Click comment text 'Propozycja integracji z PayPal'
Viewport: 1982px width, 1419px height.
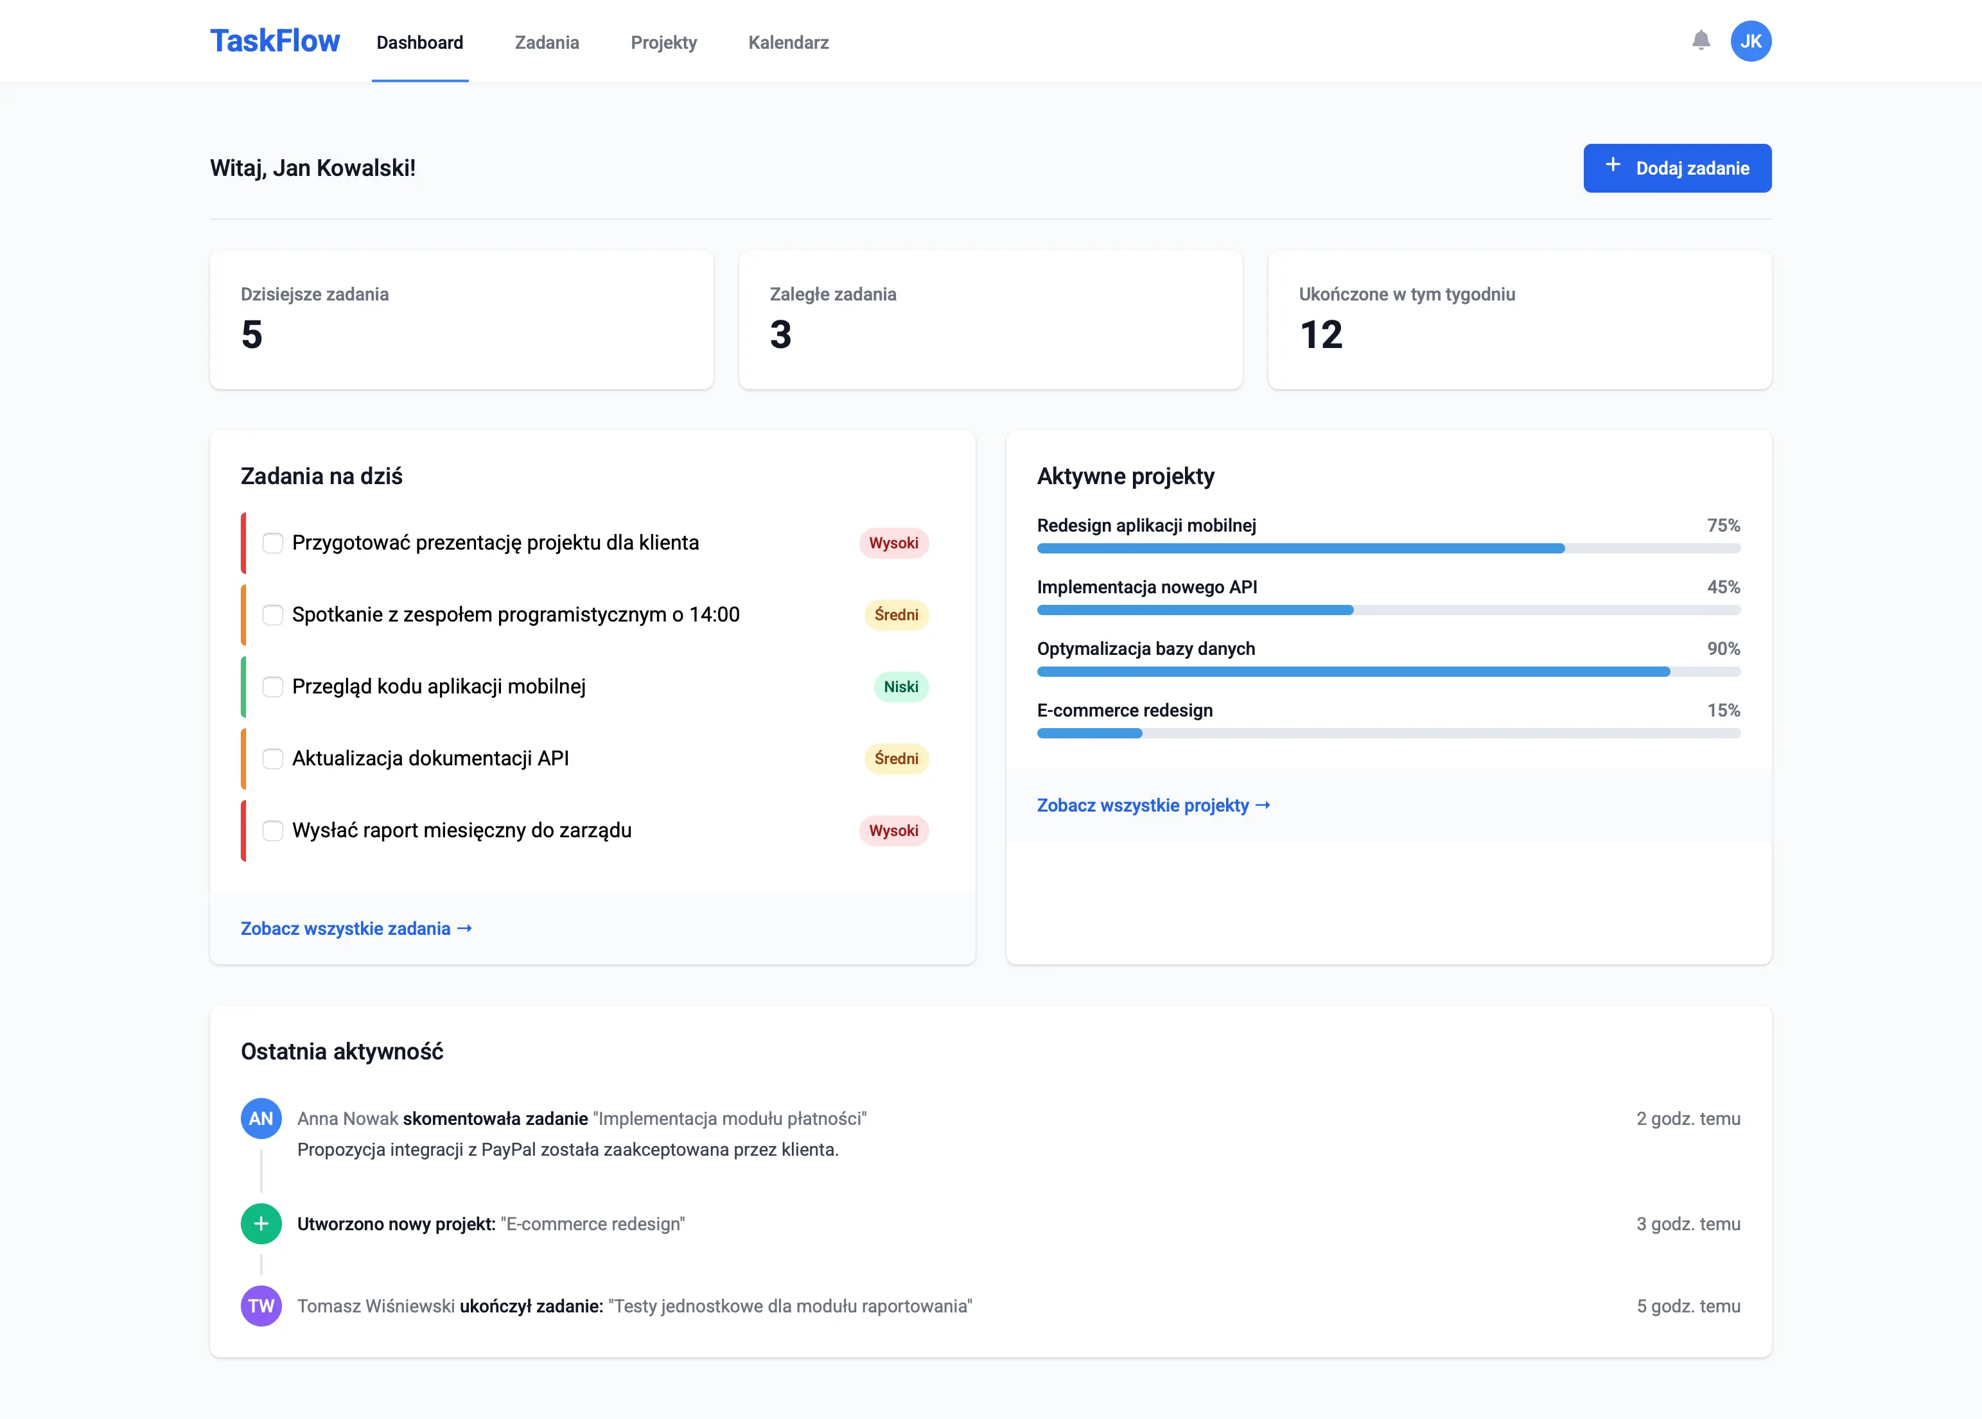point(567,1149)
